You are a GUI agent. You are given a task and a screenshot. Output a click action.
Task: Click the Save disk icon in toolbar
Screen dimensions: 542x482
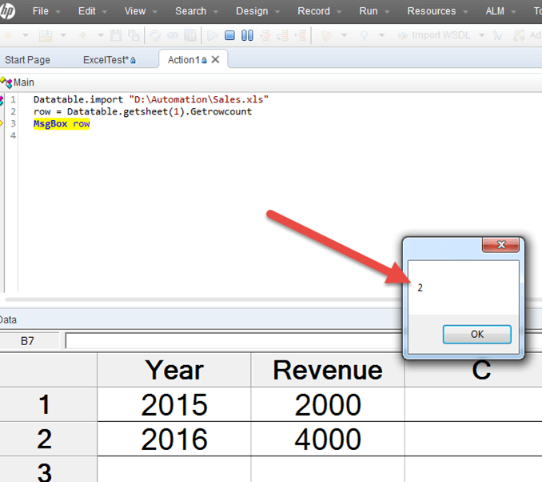(x=117, y=36)
